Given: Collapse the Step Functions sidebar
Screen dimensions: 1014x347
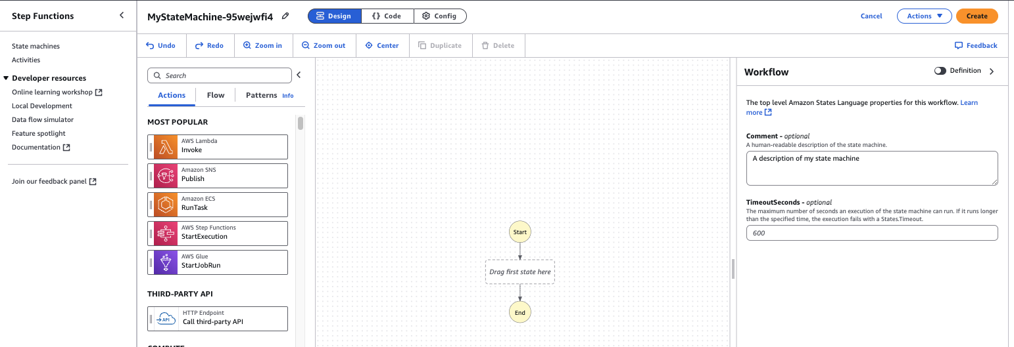Looking at the screenshot, I should click(122, 15).
